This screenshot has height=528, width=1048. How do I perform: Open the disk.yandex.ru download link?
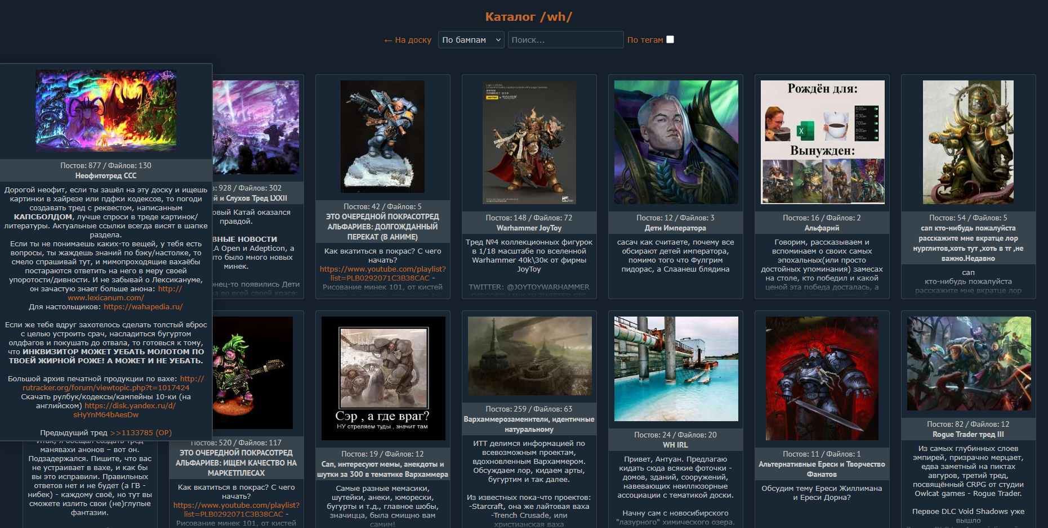tap(106, 415)
